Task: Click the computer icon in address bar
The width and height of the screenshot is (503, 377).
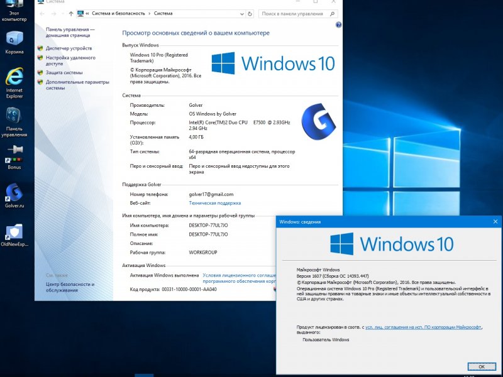Action: pos(80,13)
